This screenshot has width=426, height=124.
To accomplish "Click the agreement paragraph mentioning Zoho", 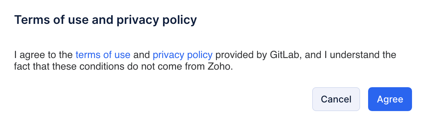I will pyautogui.click(x=205, y=61).
